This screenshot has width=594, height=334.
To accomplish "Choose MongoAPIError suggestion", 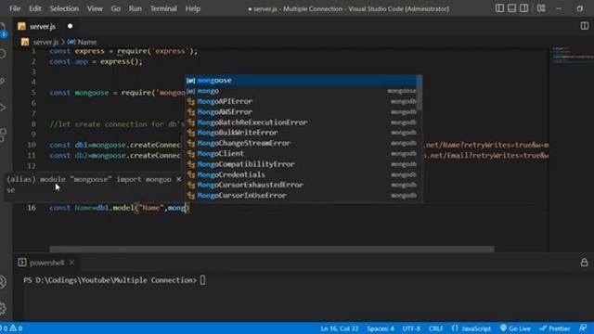I will tap(301, 101).
